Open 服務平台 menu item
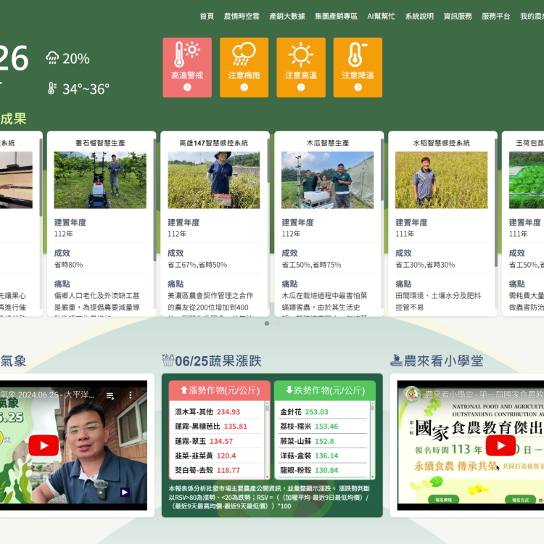544x544 pixels. pyautogui.click(x=496, y=16)
